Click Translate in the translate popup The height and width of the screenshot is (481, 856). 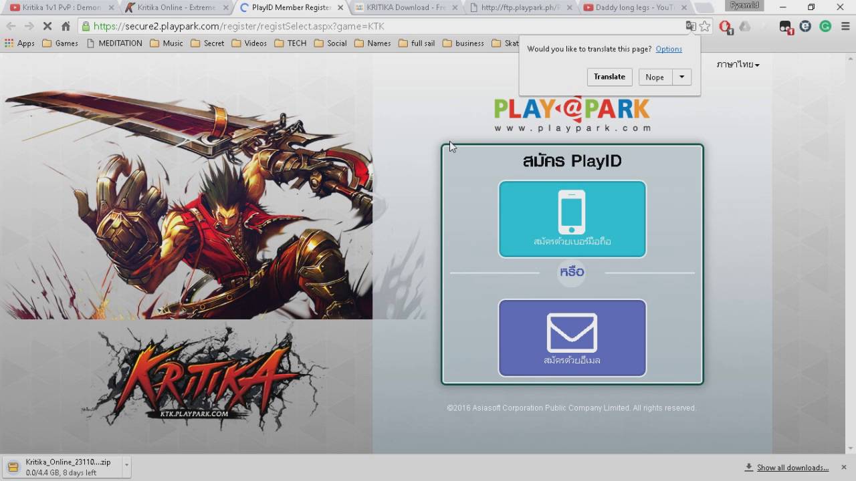tap(609, 77)
